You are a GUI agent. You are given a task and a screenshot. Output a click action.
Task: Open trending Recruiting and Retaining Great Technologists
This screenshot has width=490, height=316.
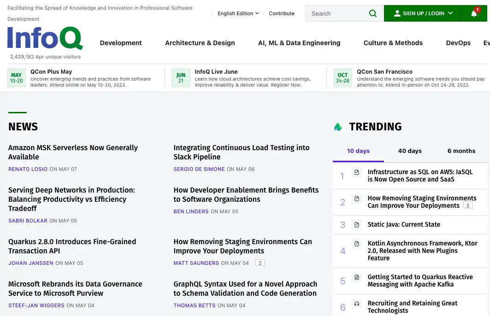click(x=413, y=307)
